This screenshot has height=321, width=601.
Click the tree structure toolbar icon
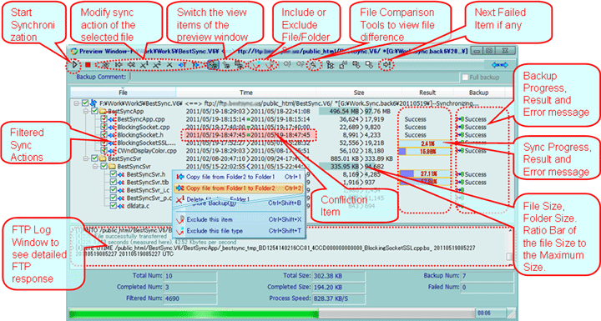pos(330,65)
